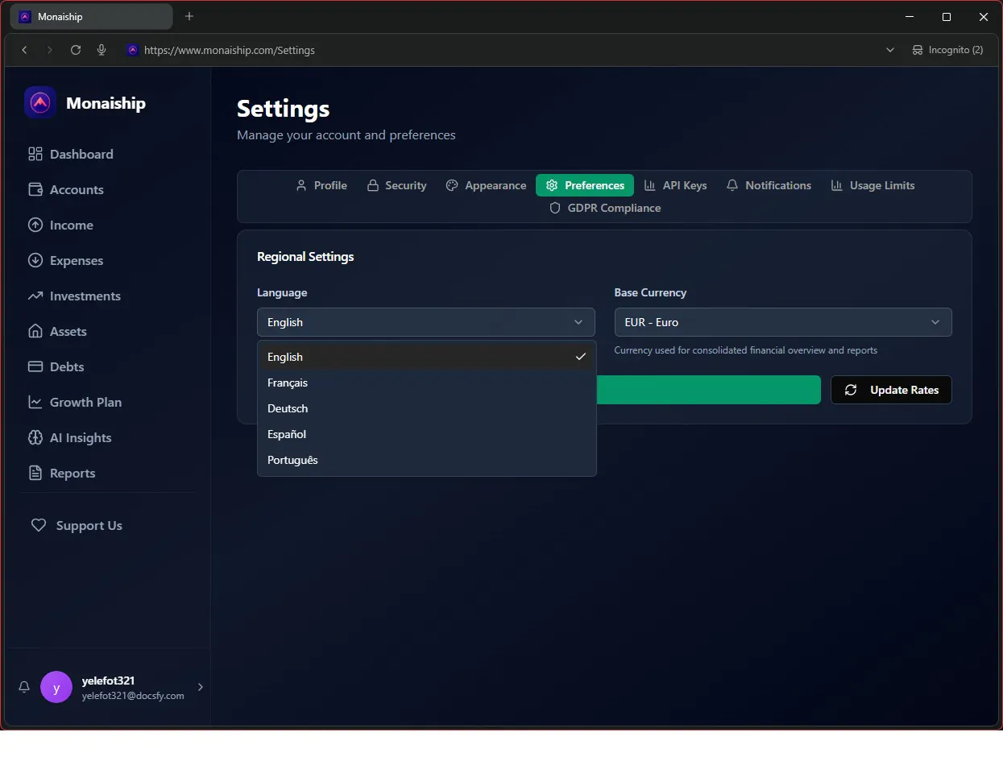This screenshot has width=1003, height=782.
Task: Switch to the Notifications tab
Action: click(x=769, y=185)
